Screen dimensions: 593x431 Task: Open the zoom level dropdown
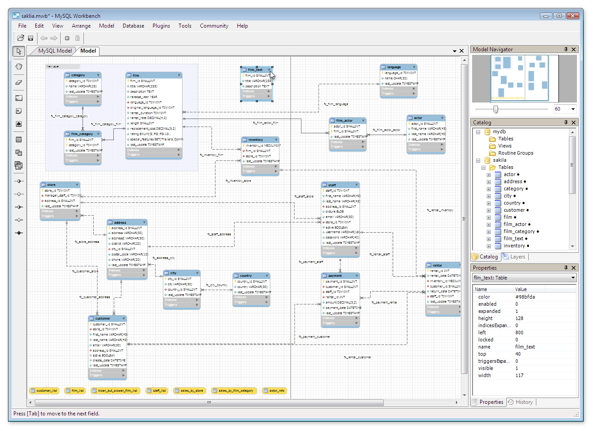coord(573,109)
